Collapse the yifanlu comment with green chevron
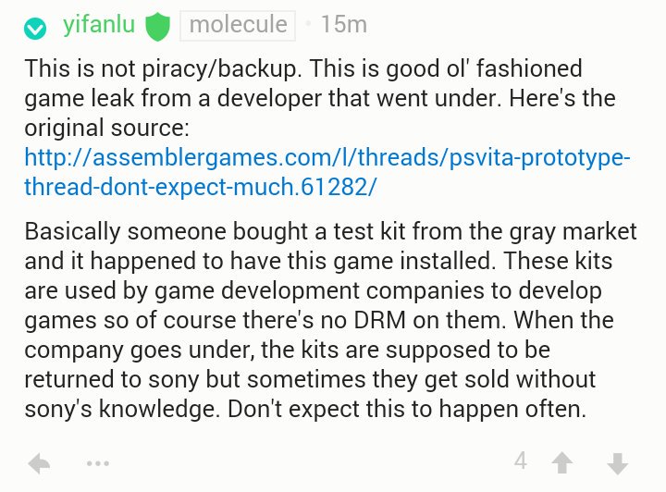This screenshot has width=666, height=492. [x=35, y=29]
